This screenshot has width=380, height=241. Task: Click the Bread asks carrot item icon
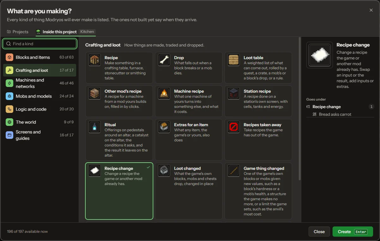tap(315, 114)
